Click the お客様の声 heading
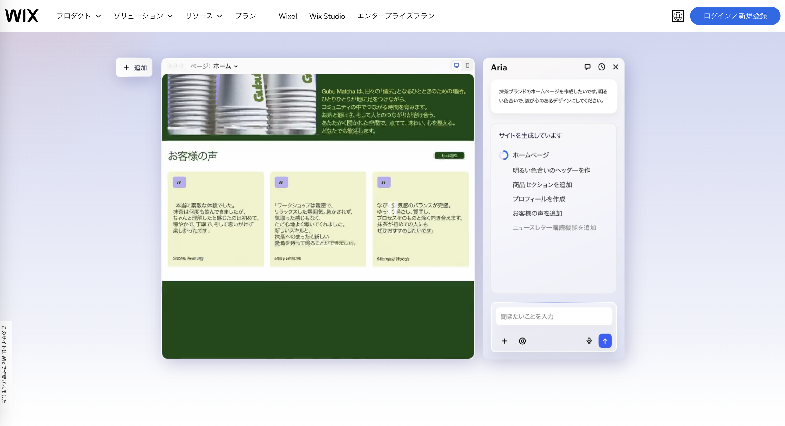 pyautogui.click(x=193, y=156)
